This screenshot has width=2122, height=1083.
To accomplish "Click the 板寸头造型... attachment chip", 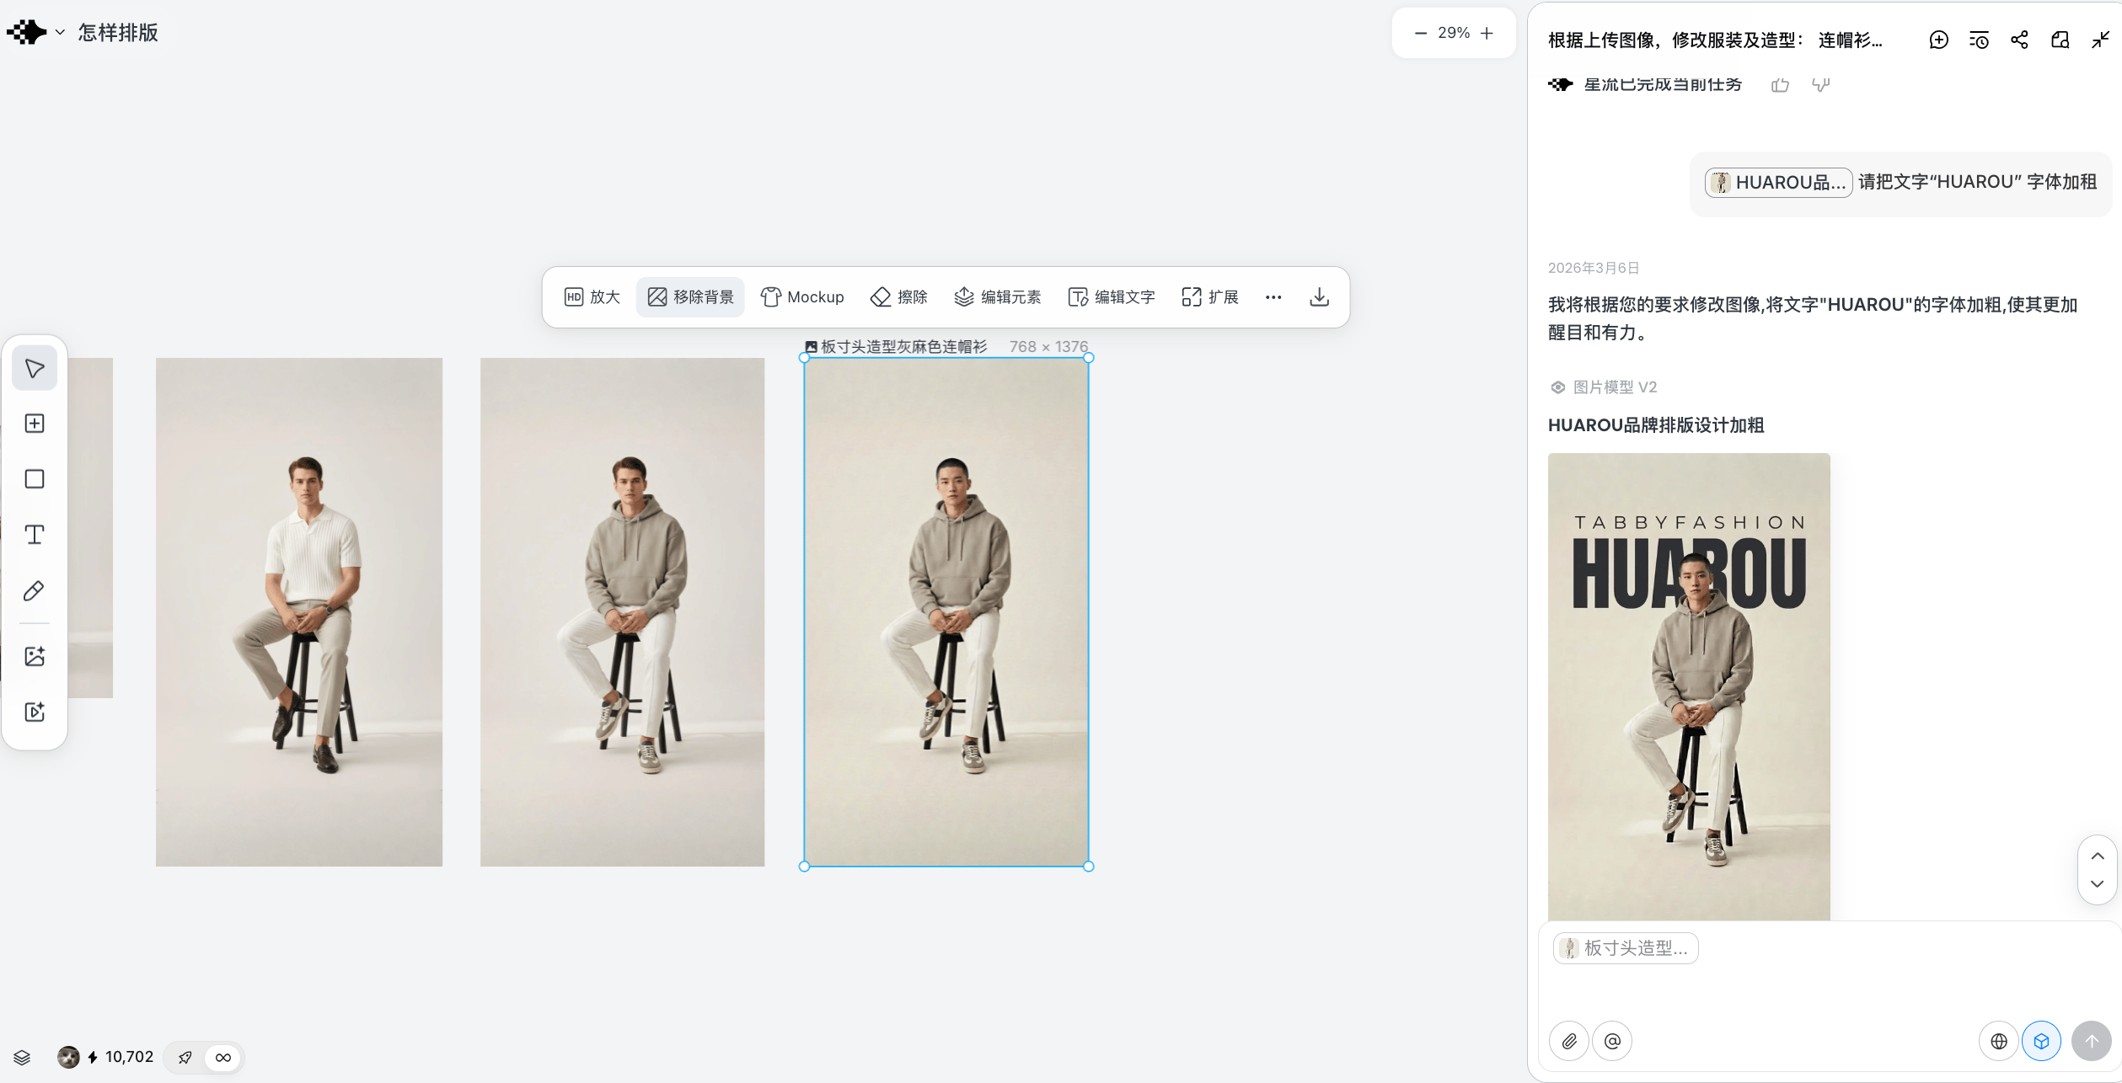I will pyautogui.click(x=1625, y=948).
